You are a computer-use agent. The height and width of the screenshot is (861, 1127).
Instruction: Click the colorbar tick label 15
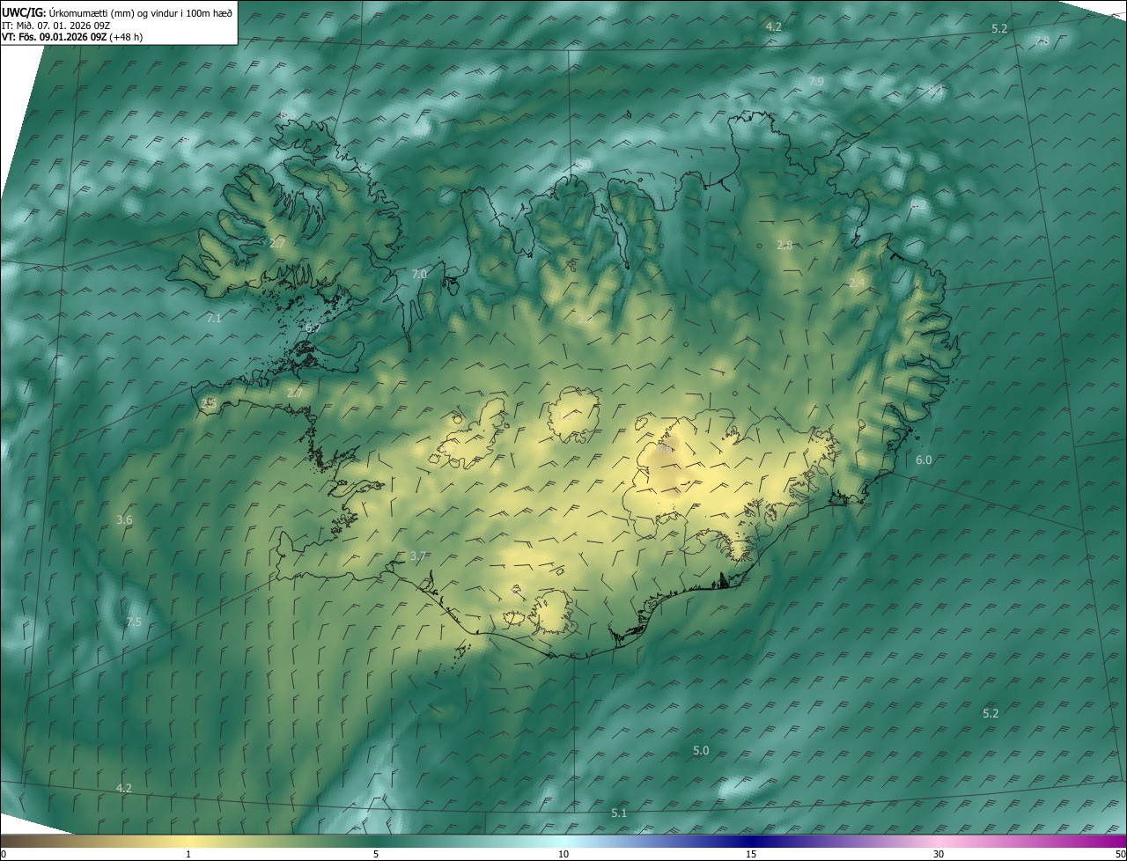751,855
